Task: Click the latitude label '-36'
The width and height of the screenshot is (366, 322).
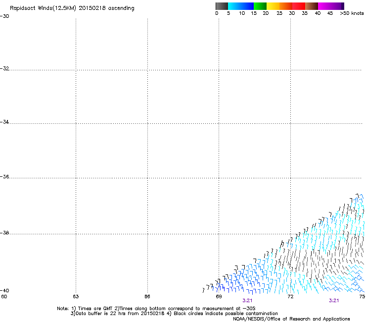Action: coord(4,176)
